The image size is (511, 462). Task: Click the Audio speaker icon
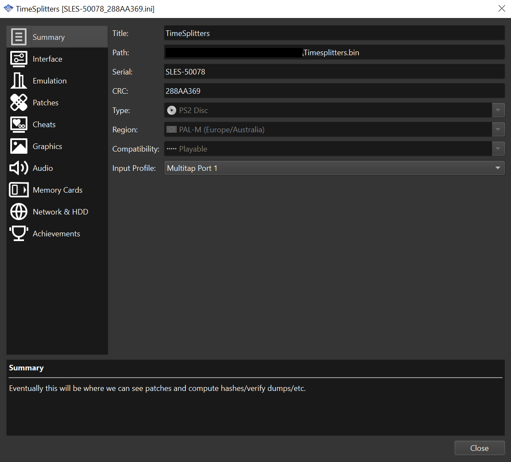(x=18, y=167)
